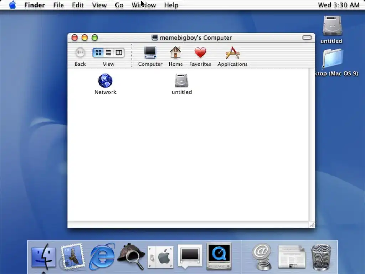Click the vertical scrollbar track
The height and width of the screenshot is (274, 365).
(312, 145)
